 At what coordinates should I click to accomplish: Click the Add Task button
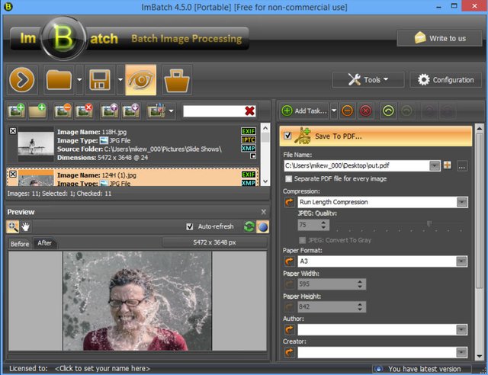(x=305, y=111)
